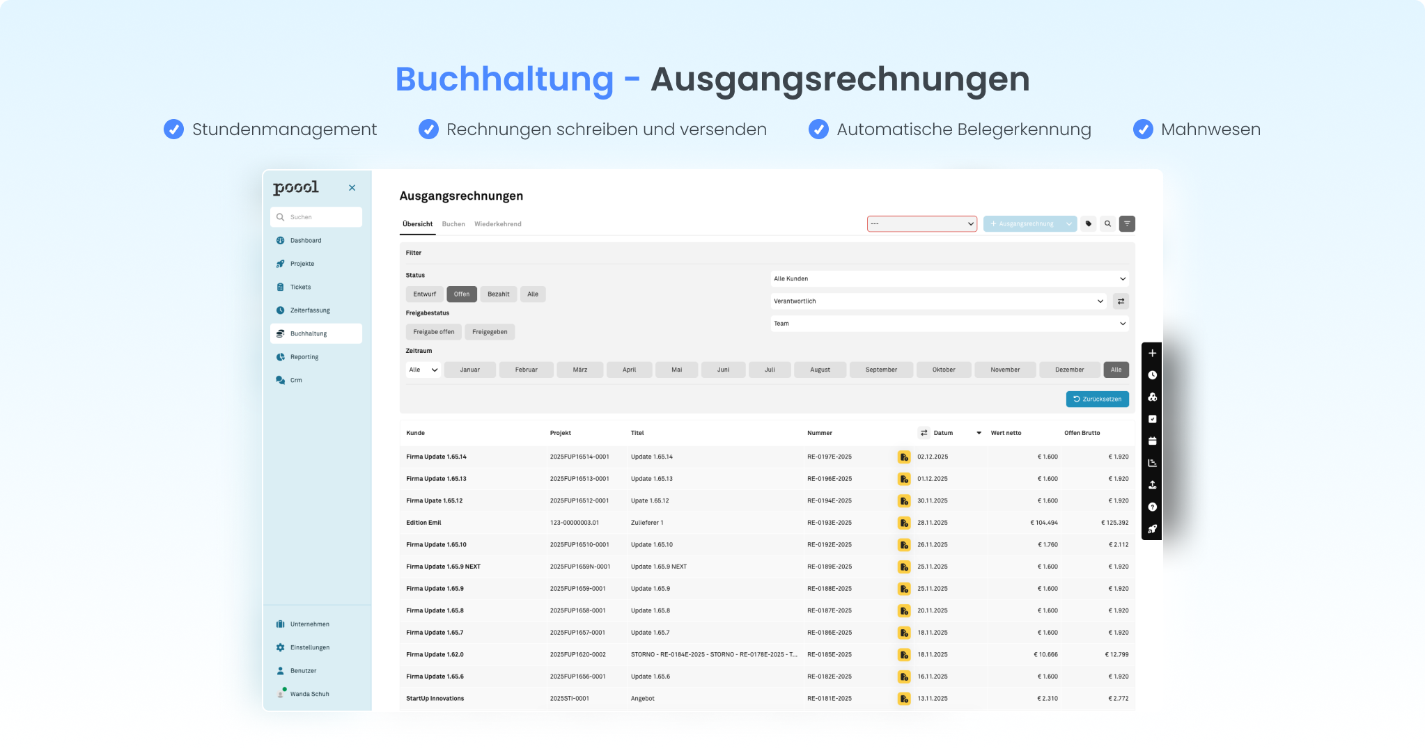Filter the period to Januar
The height and width of the screenshot is (751, 1425).
(470, 370)
